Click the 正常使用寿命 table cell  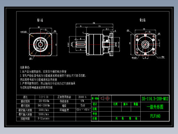click(64, 97)
